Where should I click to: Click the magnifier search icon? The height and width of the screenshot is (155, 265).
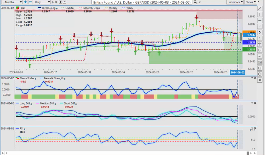point(195,2)
